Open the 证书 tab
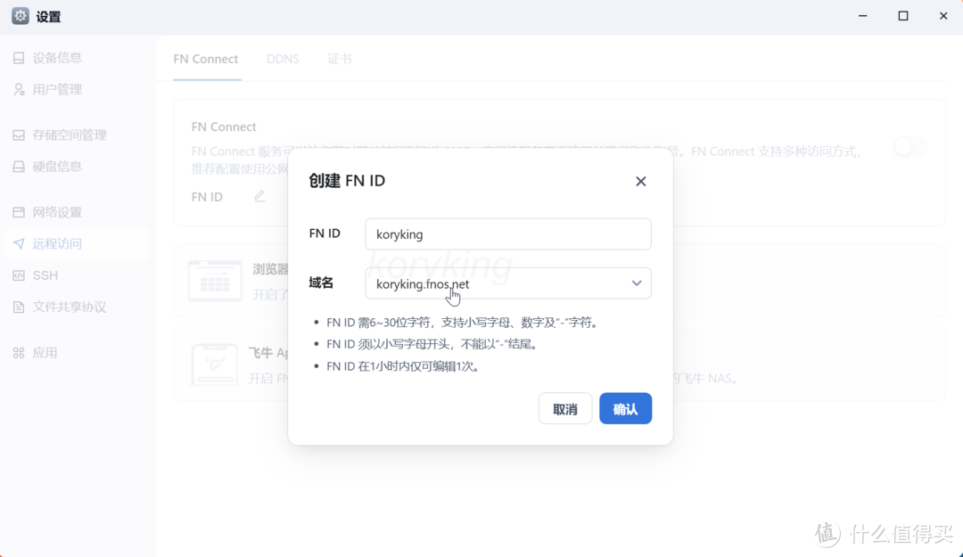 point(340,58)
